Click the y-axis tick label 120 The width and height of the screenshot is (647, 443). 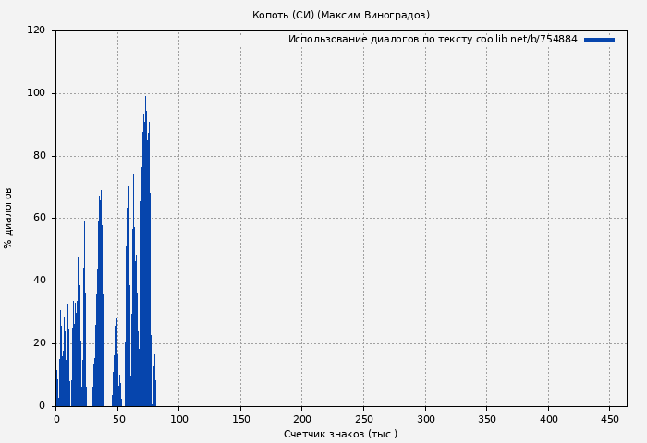click(36, 30)
